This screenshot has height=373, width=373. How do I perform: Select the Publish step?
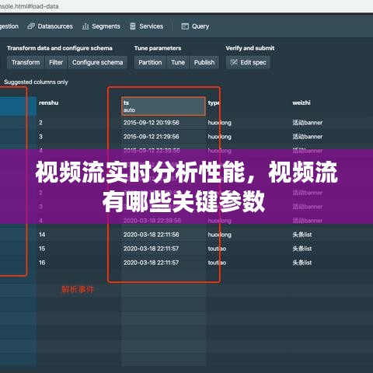[204, 62]
